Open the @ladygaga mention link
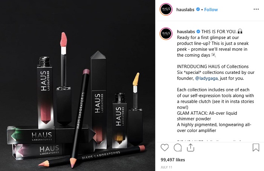The height and width of the screenshot is (171, 264). tap(206, 78)
